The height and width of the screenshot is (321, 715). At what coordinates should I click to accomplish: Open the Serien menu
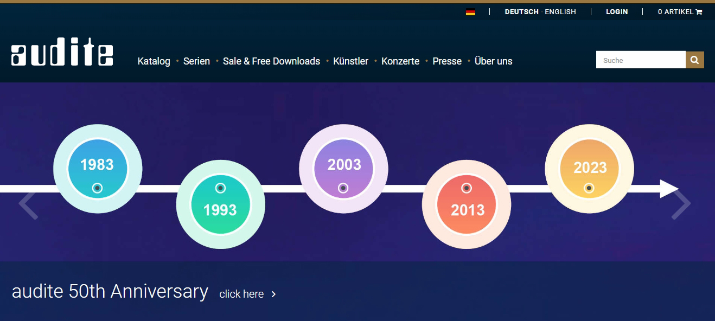(x=196, y=61)
